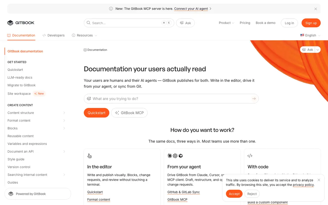Expand the Document an API section
The height and width of the screenshot is (205, 328).
coord(64,151)
